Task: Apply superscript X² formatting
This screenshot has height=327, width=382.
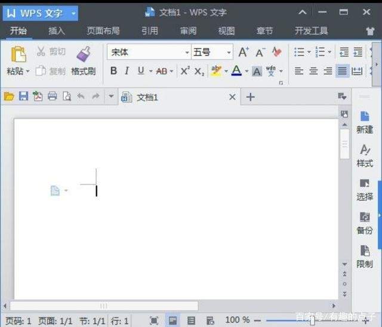Action: (x=185, y=71)
